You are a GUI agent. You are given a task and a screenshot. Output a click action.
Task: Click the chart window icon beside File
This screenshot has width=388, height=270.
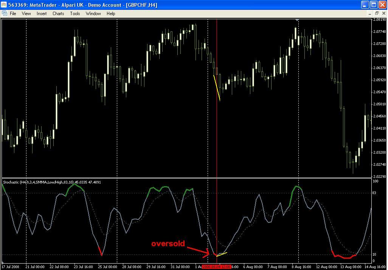point(4,13)
